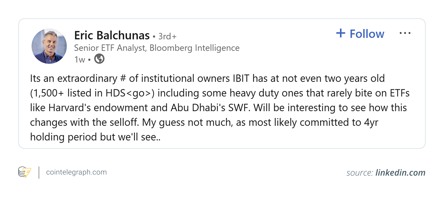
Task: Click the 1w post timestamp
Action: (x=79, y=60)
